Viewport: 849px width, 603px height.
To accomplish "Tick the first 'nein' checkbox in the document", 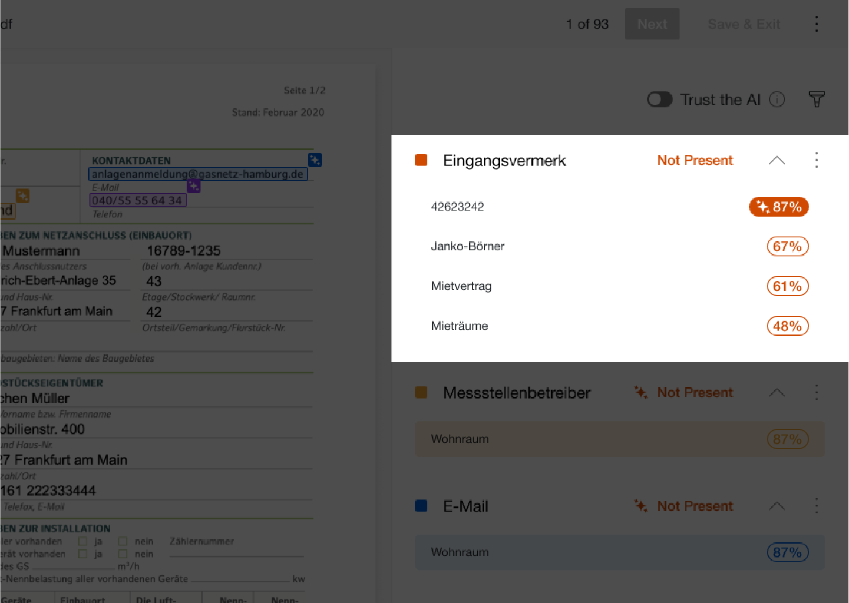I will tap(123, 541).
